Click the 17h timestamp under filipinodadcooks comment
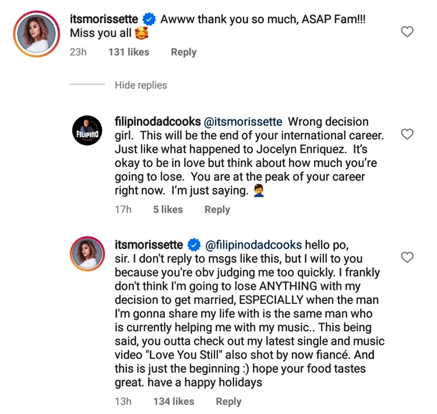437x414 pixels. click(x=124, y=210)
